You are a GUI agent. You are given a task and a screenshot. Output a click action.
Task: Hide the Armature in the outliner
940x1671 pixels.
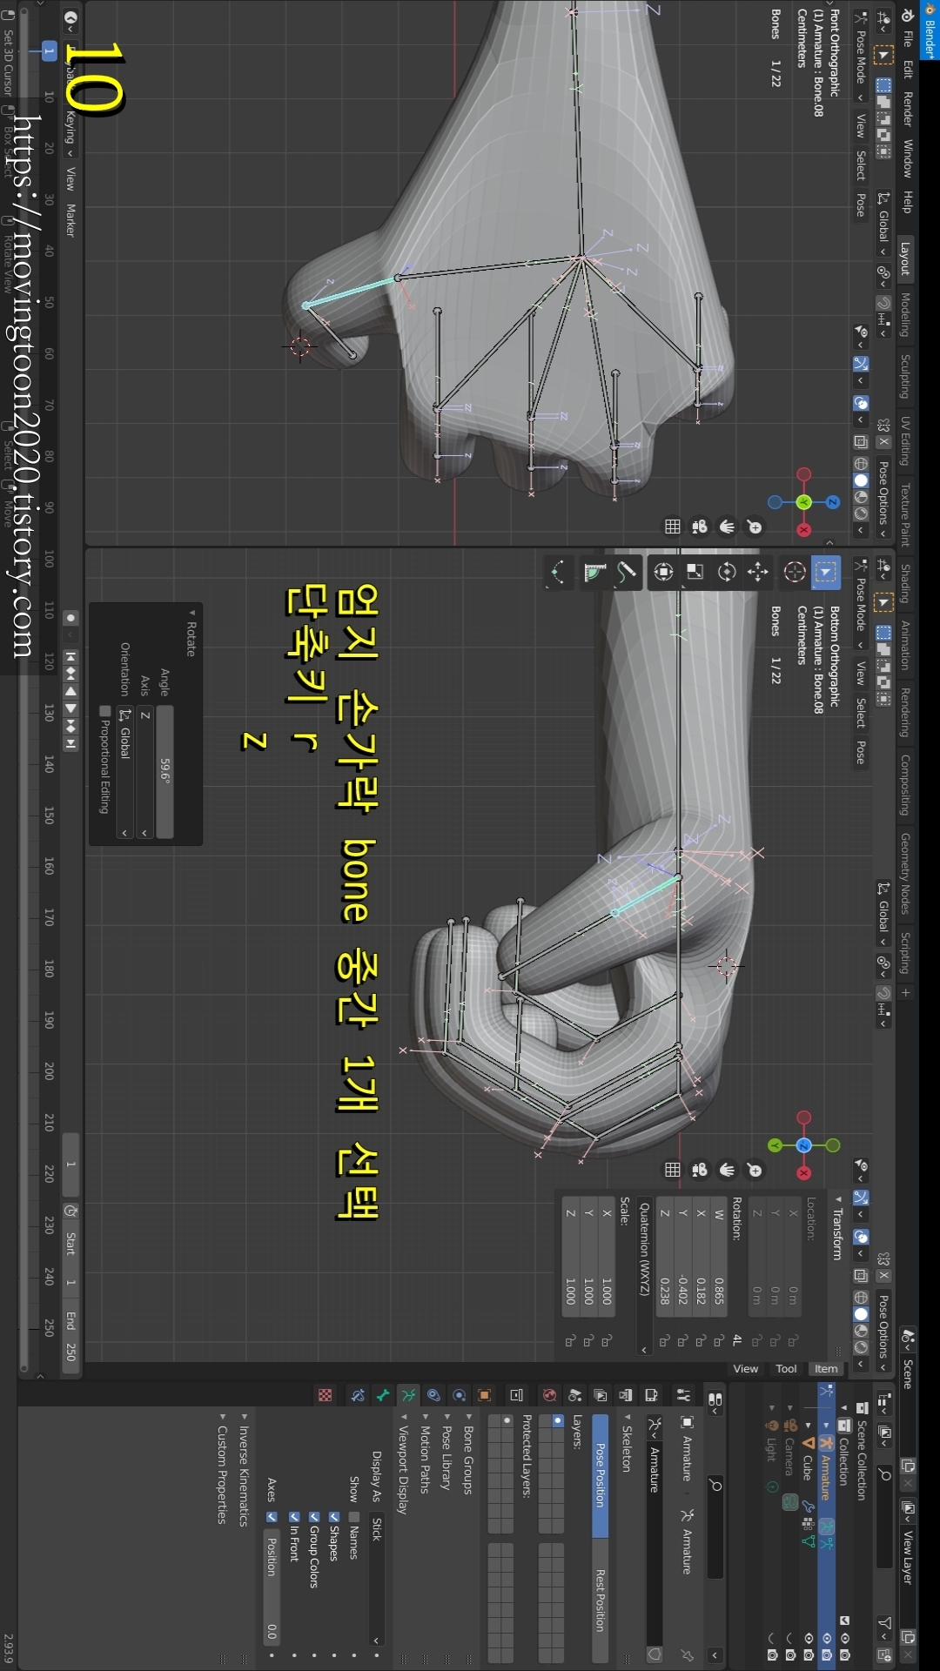tap(826, 1638)
